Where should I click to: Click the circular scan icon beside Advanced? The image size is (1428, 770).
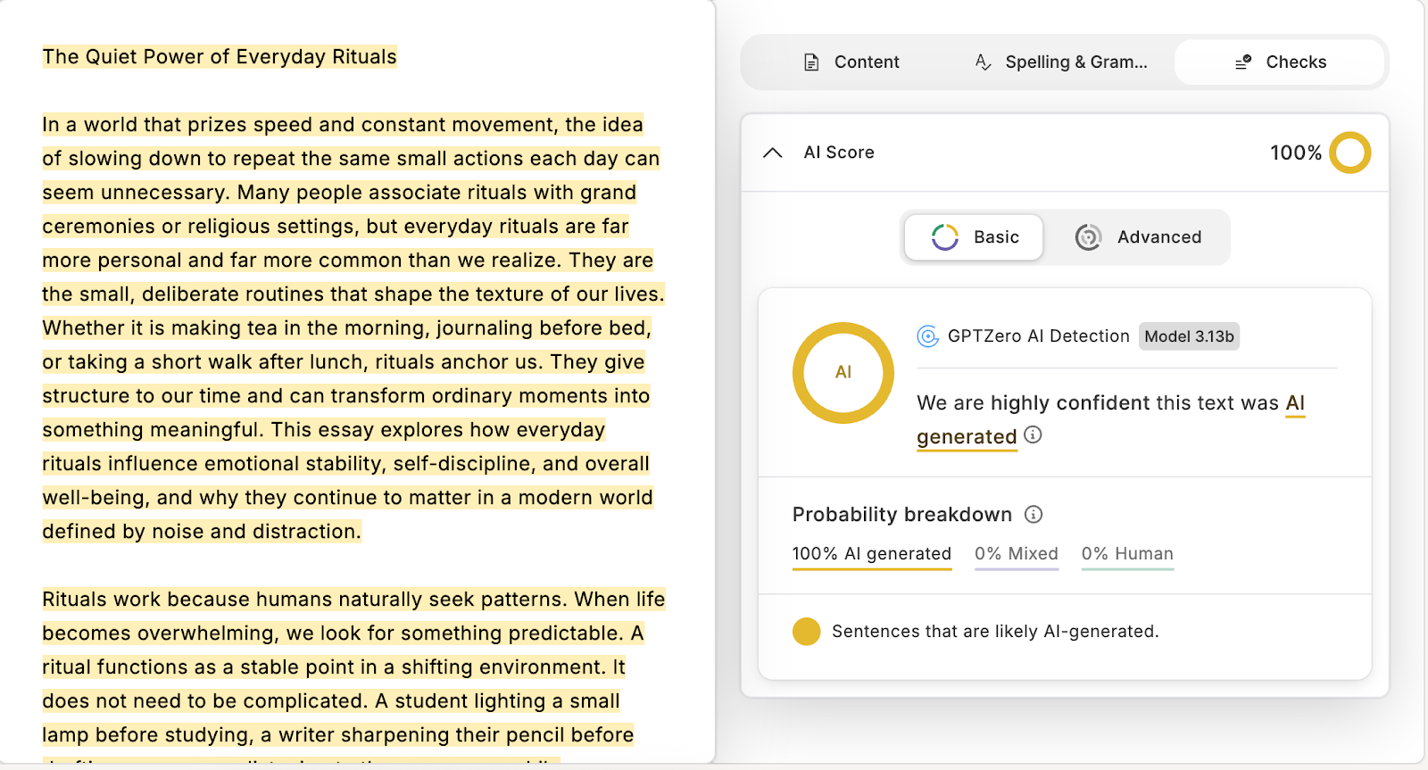point(1088,237)
